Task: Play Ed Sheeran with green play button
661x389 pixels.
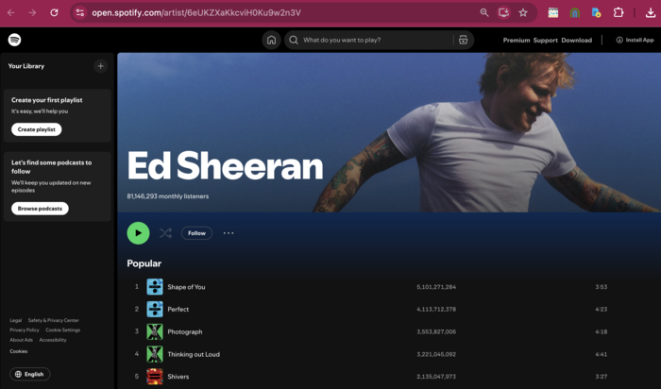Action: 138,233
